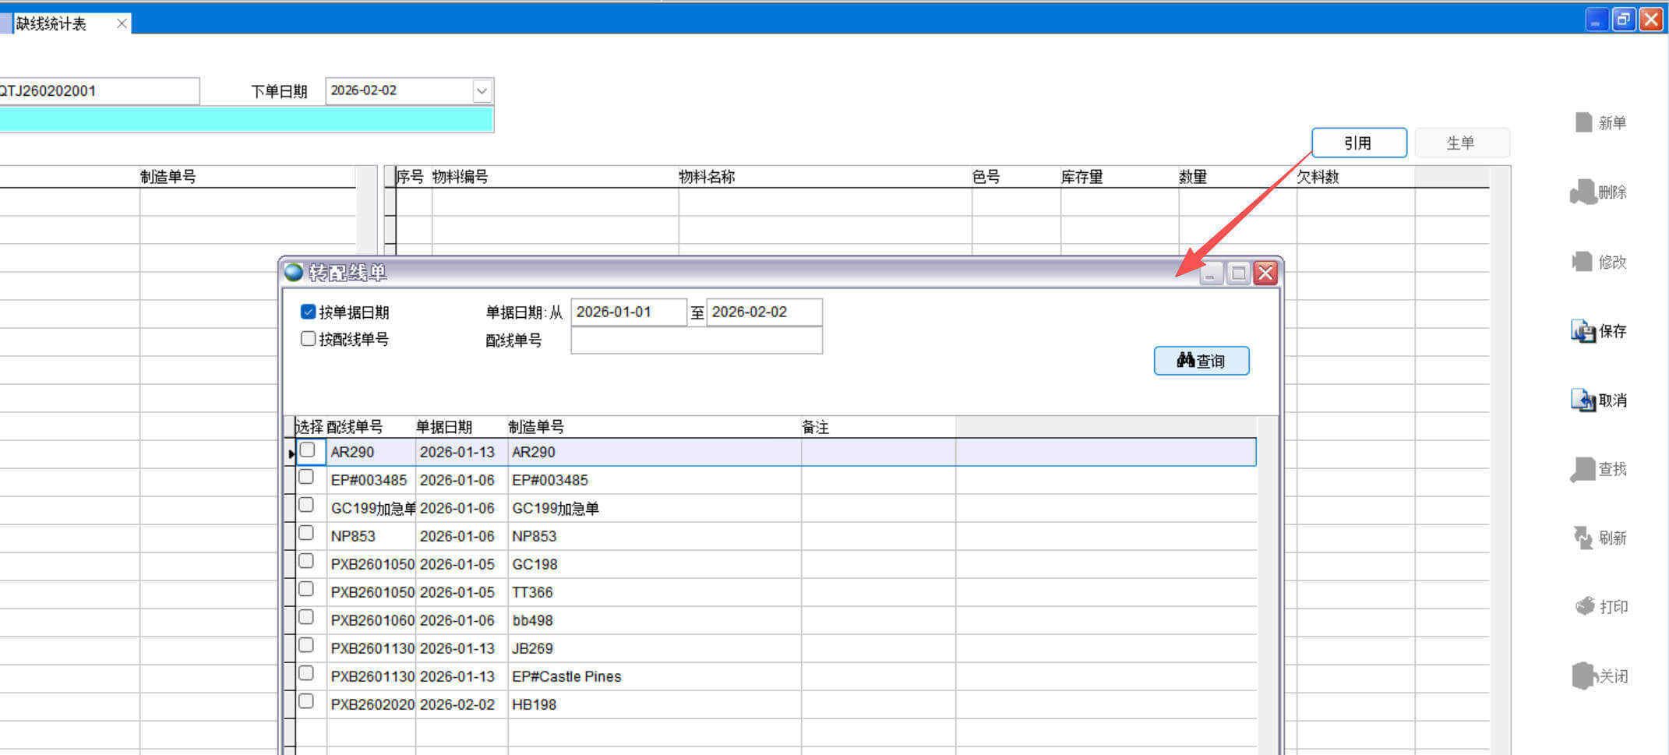Click the 保存 (Save) icon in sidebar
Image resolution: width=1669 pixels, height=755 pixels.
[1583, 331]
